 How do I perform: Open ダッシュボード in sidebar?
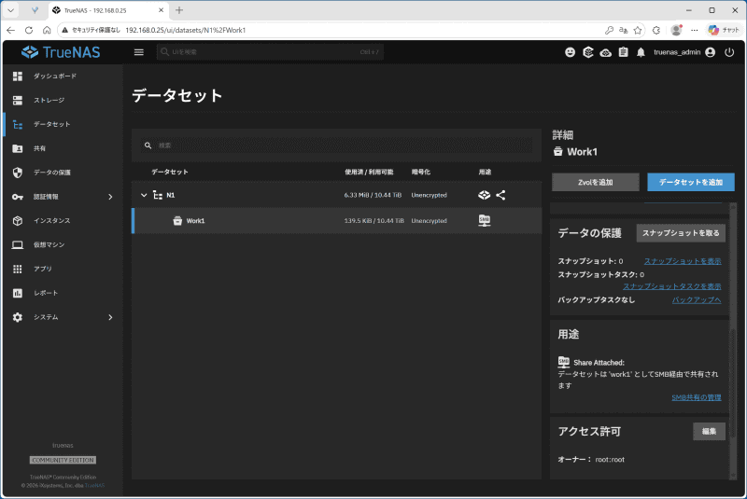coord(63,76)
